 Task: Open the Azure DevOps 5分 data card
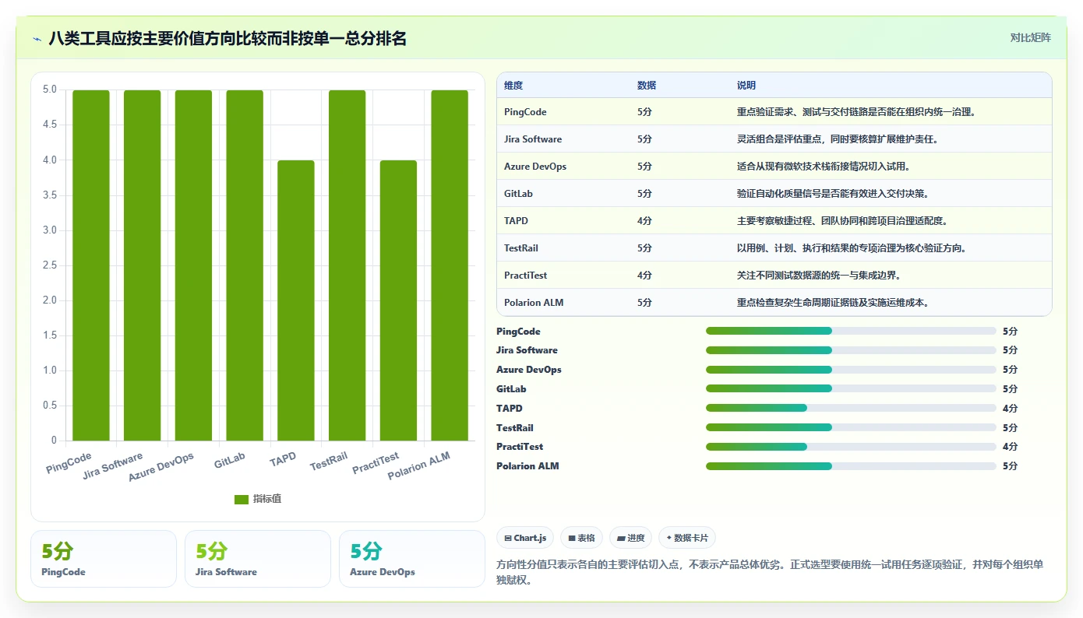point(412,559)
